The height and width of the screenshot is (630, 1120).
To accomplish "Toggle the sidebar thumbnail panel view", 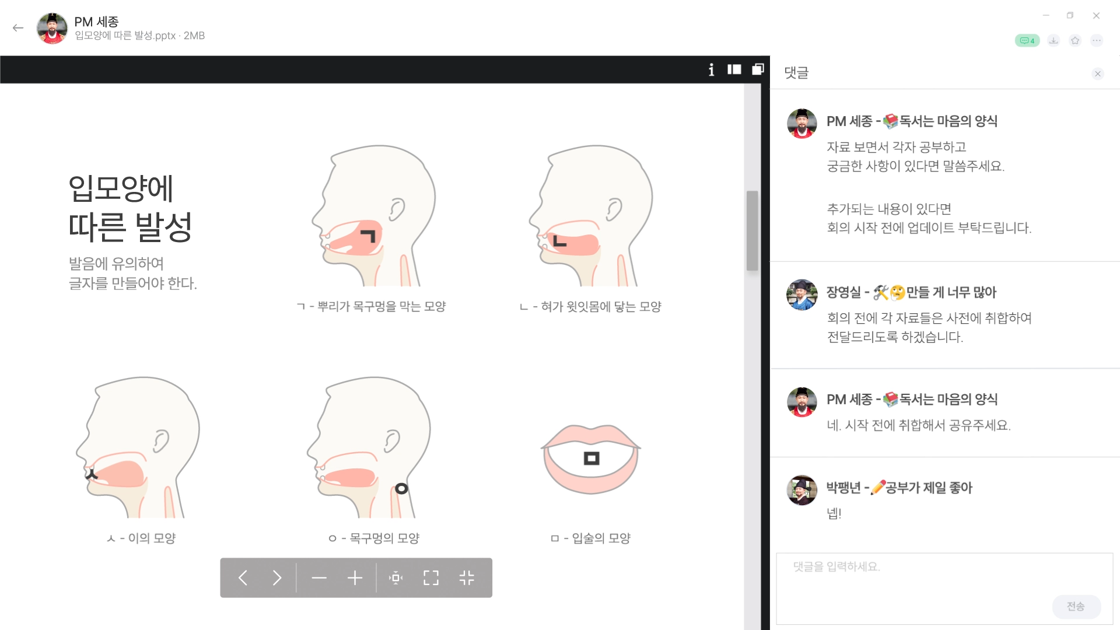I will pyautogui.click(x=734, y=69).
